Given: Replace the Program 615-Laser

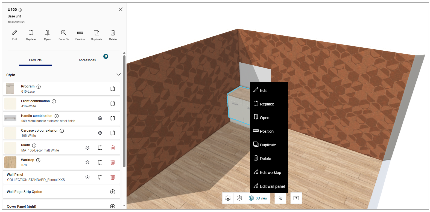Looking at the screenshot, I should coord(113,89).
